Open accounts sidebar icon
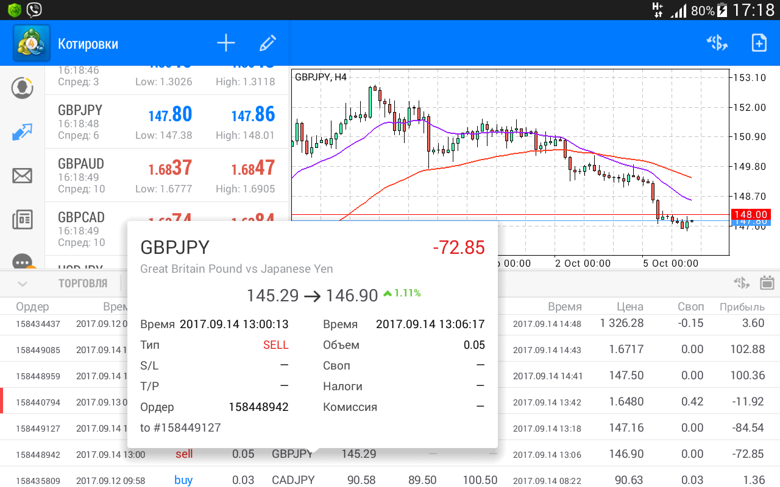 (23, 88)
